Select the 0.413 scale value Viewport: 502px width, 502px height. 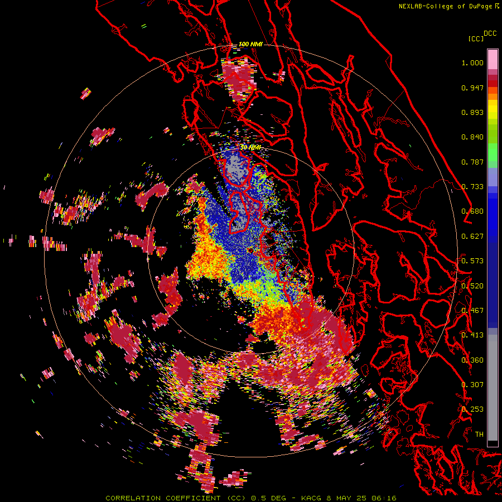point(472,335)
